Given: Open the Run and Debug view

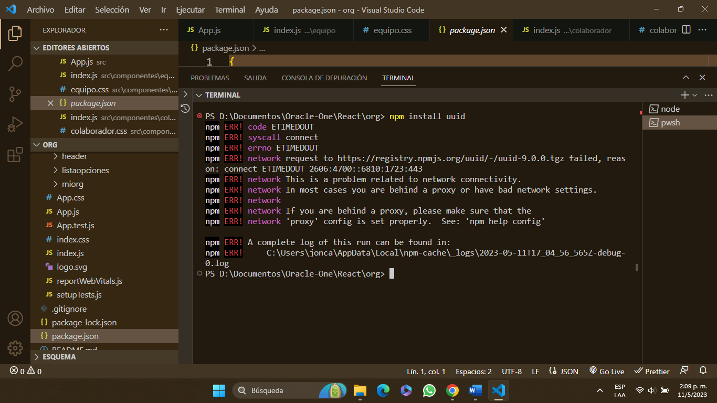Looking at the screenshot, I should [15, 125].
